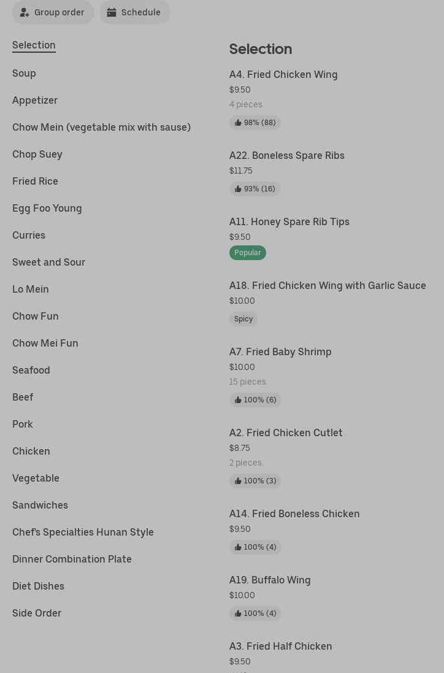This screenshot has width=444, height=673.
Task: Open the Fried Rice category
Action: (x=35, y=181)
